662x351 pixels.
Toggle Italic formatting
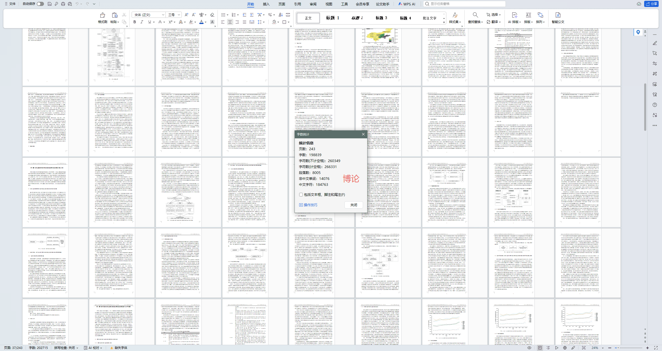[142, 22]
